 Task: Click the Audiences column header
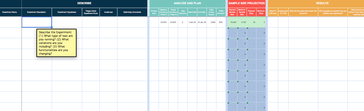[108, 12]
